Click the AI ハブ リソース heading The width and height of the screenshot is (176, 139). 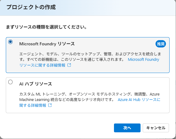35,84
